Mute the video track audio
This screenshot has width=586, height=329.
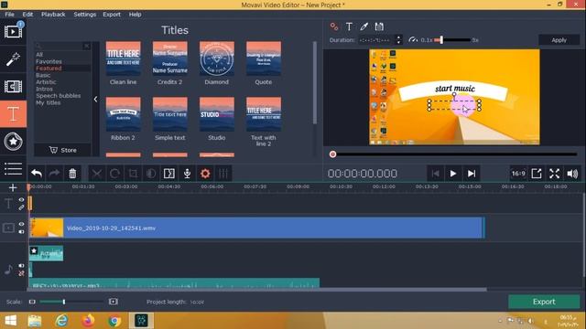21,231
